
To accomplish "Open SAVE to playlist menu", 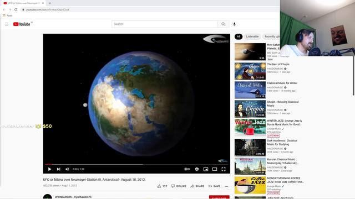I will tap(214, 186).
